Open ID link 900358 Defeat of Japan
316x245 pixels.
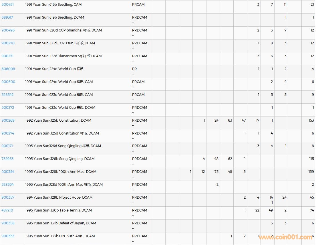pyautogui.click(x=8, y=223)
